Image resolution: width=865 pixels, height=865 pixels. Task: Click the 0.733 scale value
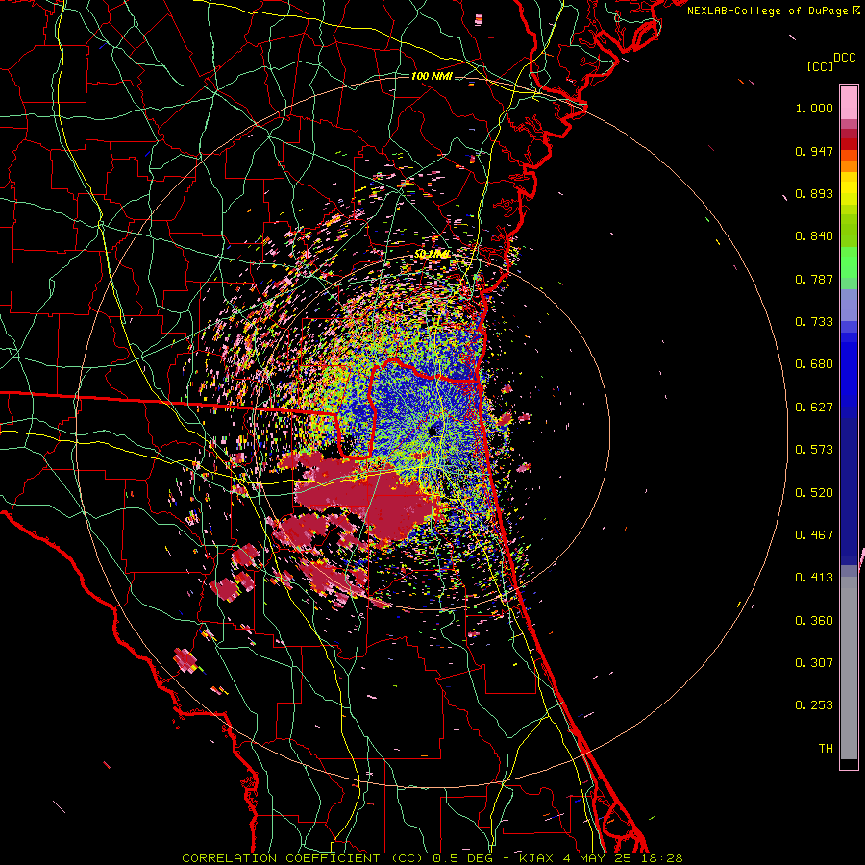point(814,322)
